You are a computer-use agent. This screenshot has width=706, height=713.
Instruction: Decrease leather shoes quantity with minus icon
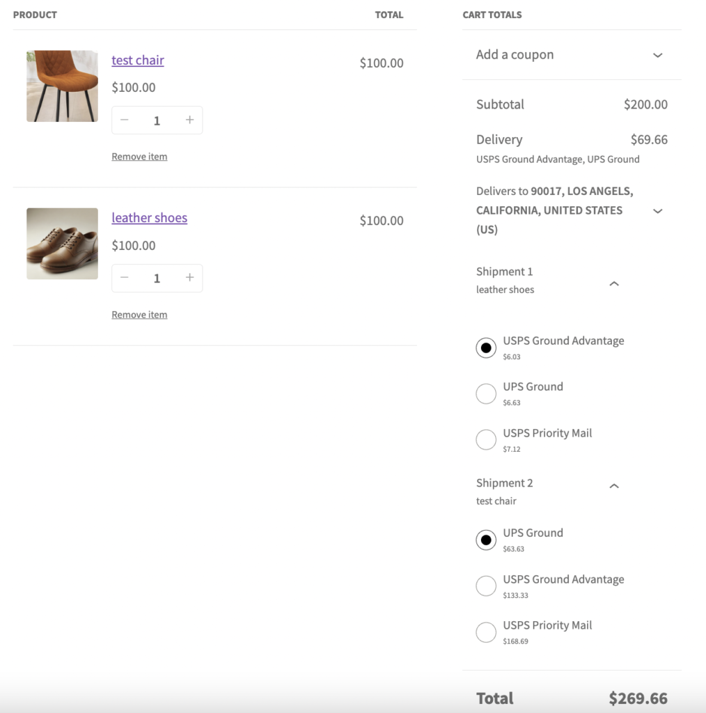click(125, 278)
